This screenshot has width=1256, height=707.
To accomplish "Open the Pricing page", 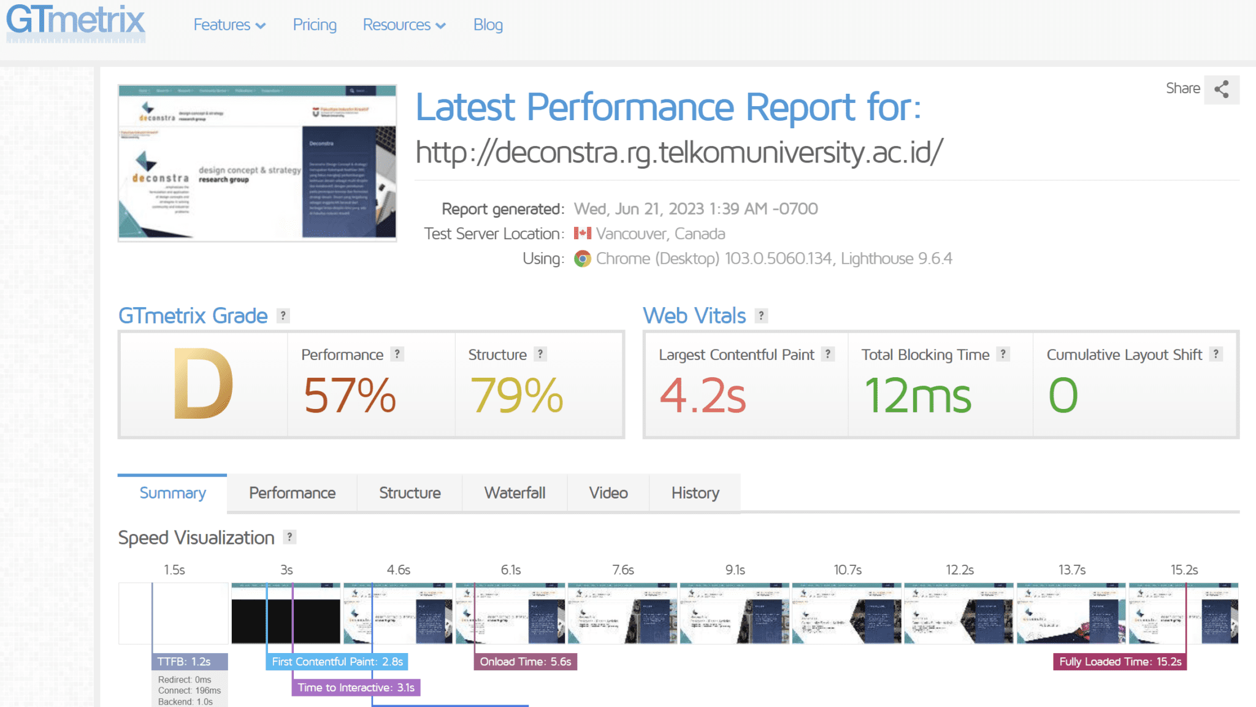I will point(315,25).
